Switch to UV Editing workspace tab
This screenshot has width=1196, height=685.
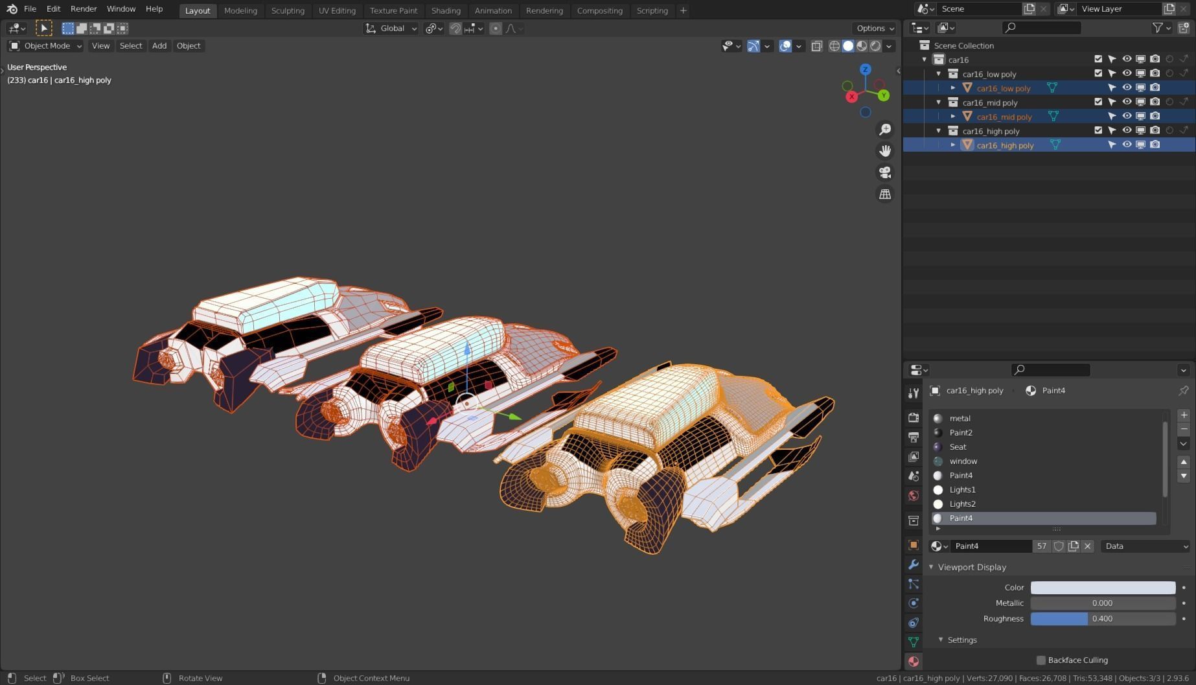(x=337, y=10)
